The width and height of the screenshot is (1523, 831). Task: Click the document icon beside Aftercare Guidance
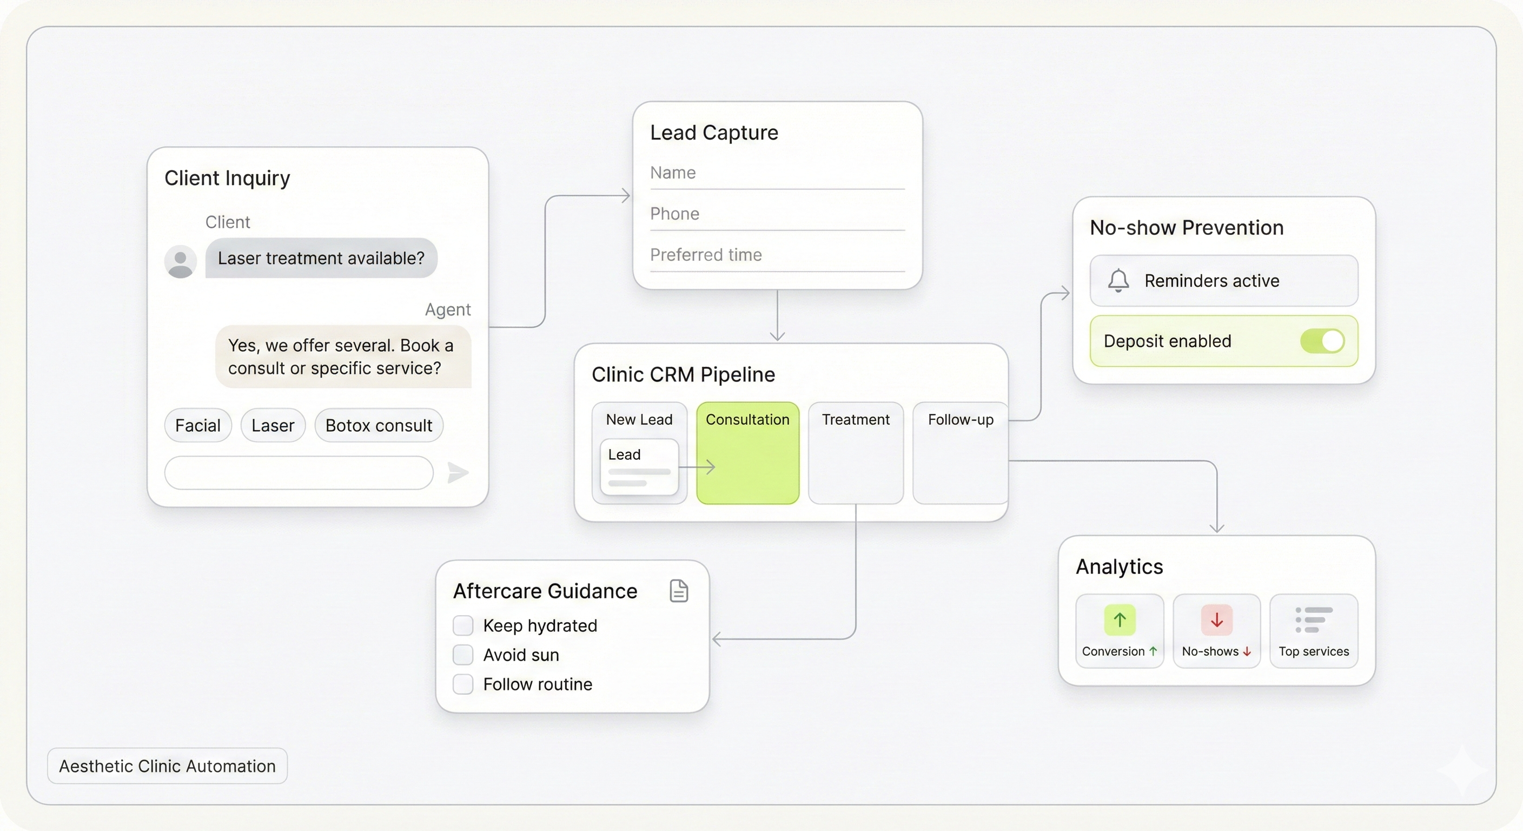[x=679, y=590]
